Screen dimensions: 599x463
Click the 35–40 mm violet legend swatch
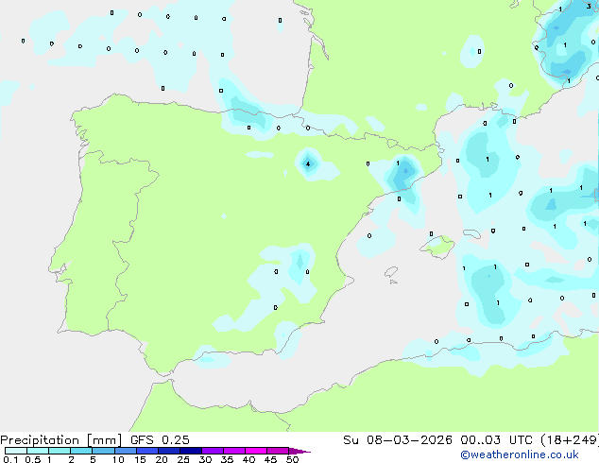point(234,451)
